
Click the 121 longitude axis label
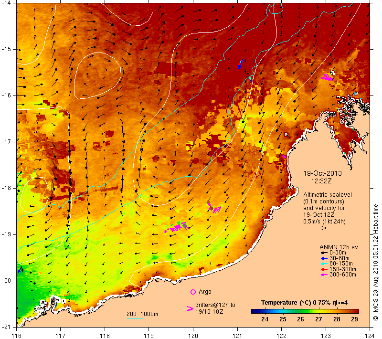click(237, 336)
